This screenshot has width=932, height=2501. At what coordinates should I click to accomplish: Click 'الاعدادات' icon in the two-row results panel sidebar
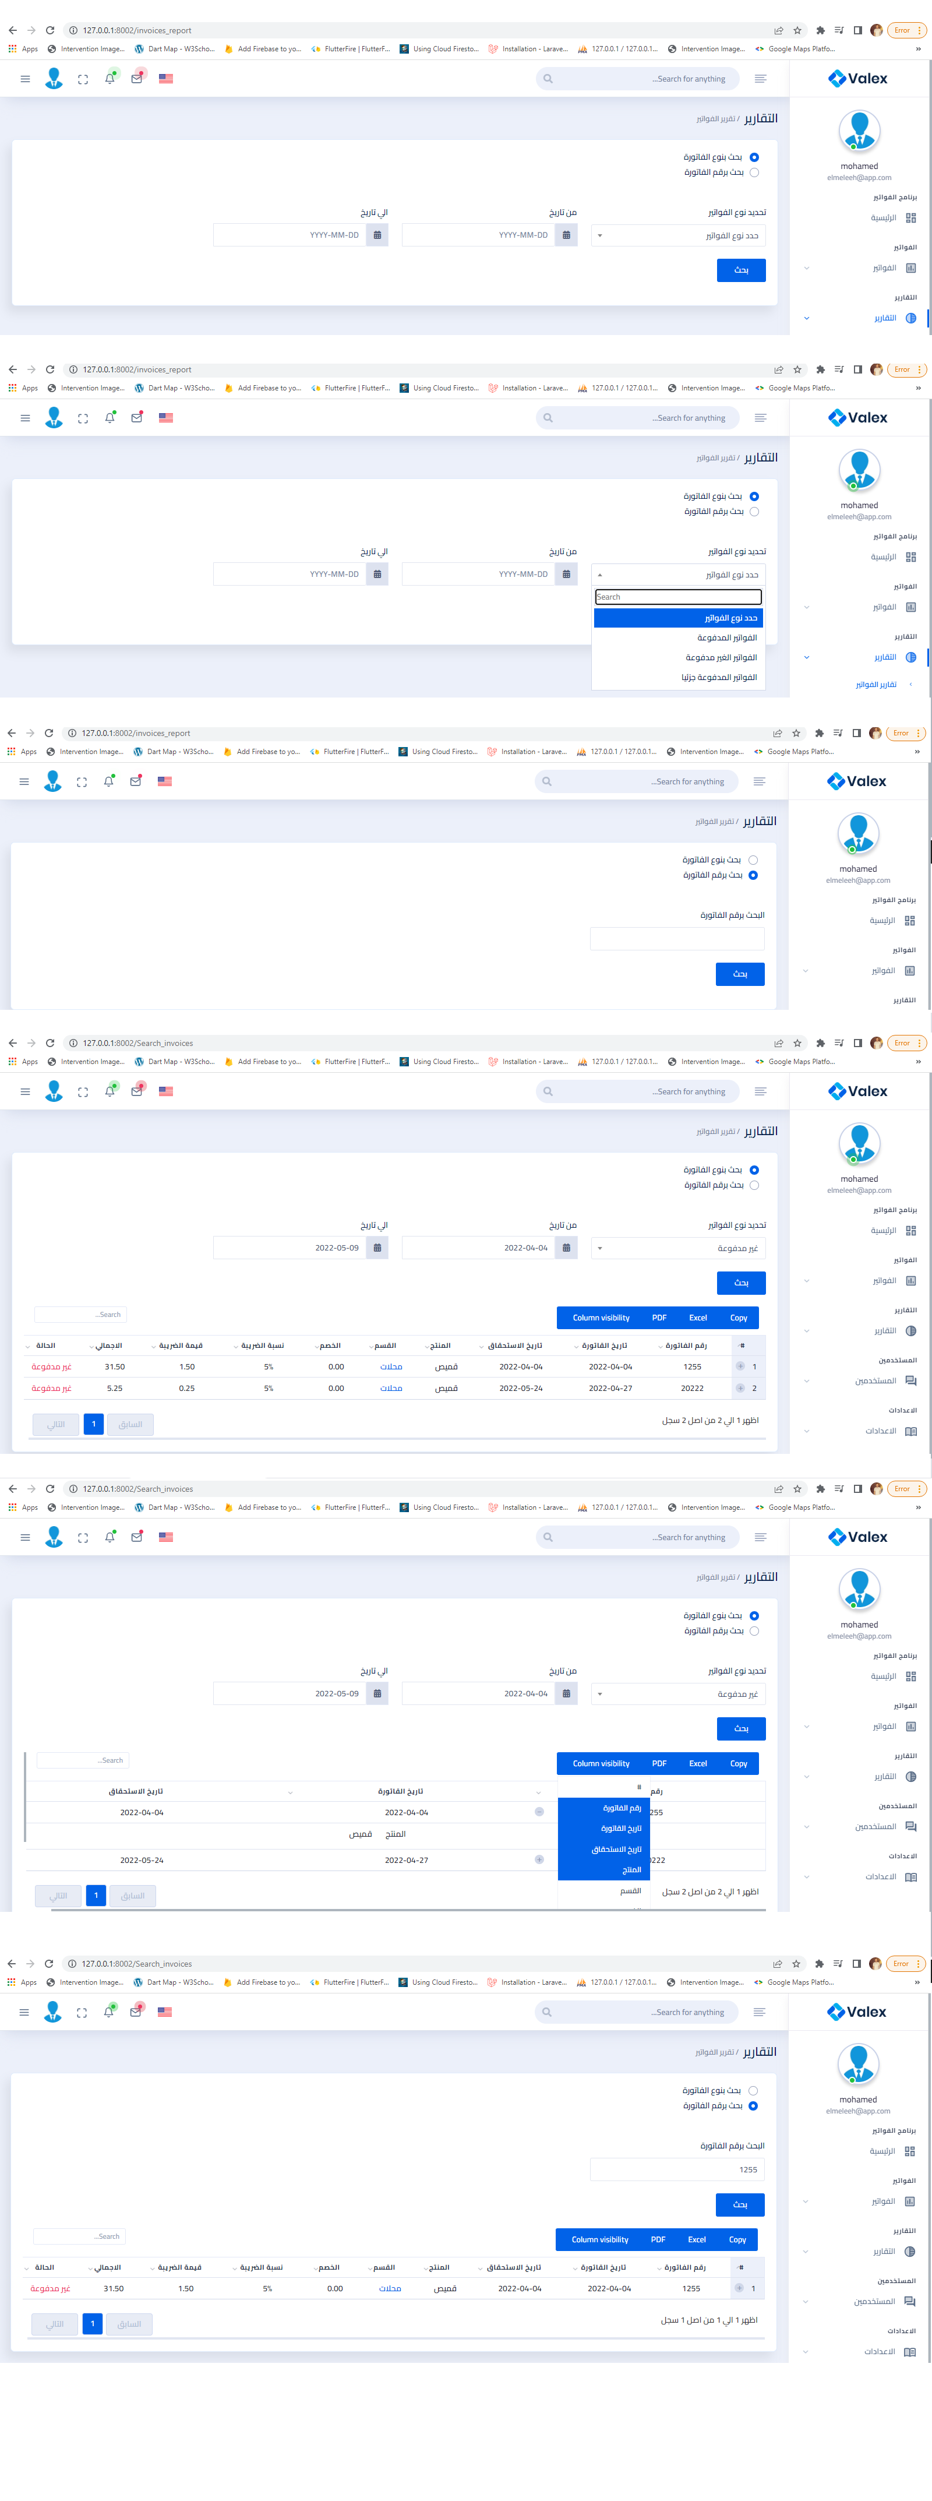coord(910,1431)
